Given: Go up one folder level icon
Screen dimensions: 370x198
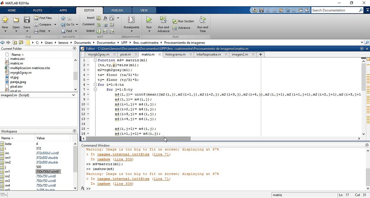Looking at the screenshot, I should tap(14, 43).
